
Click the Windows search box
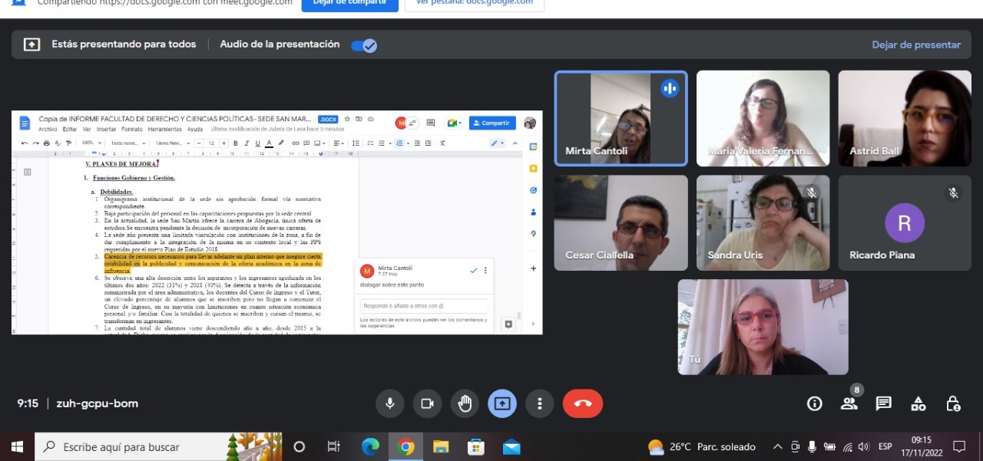pyautogui.click(x=138, y=446)
